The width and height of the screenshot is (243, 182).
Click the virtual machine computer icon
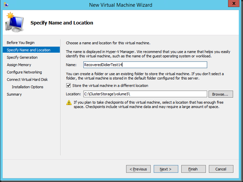point(14,22)
